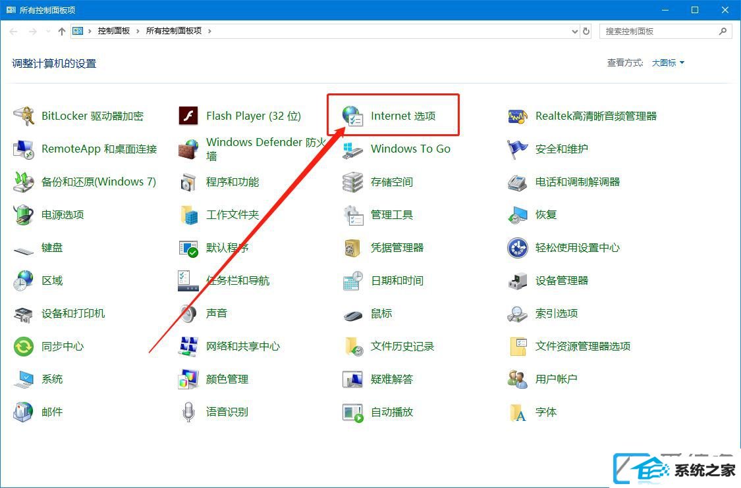Open the Realtek audio manager icon
Screen dimensions: 741x488
[x=518, y=116]
